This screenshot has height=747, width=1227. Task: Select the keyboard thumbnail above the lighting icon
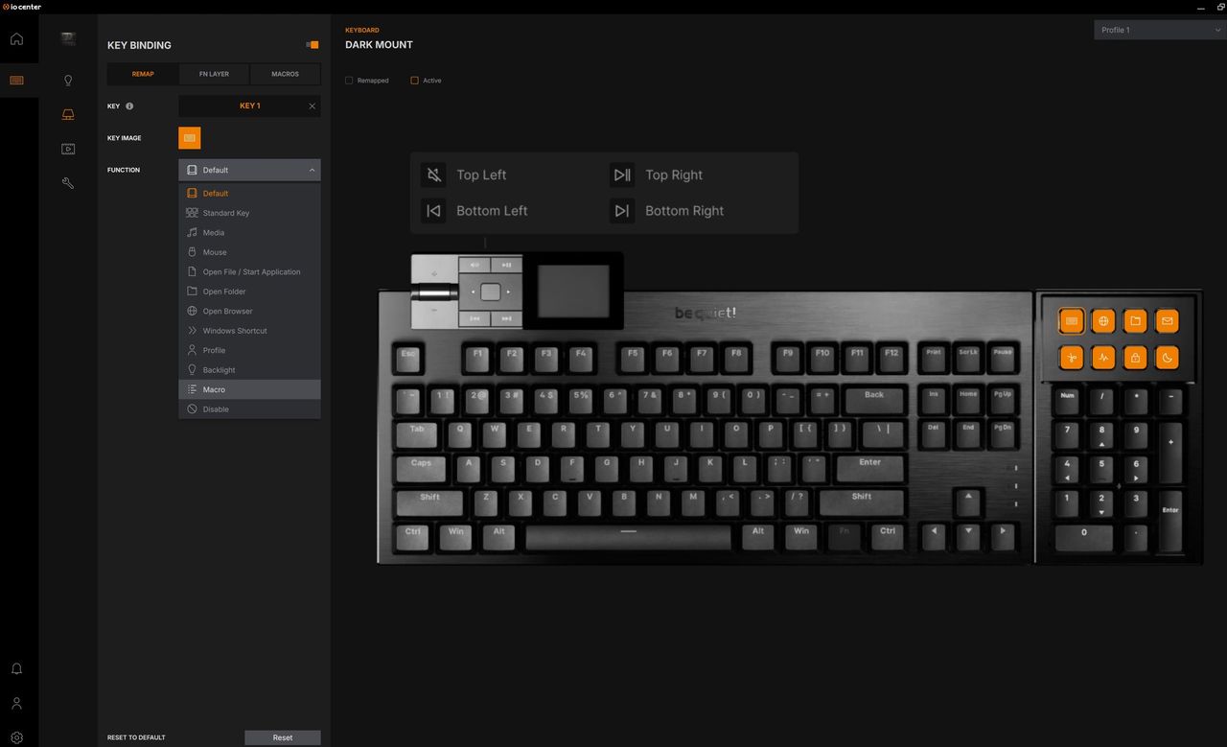tap(68, 39)
